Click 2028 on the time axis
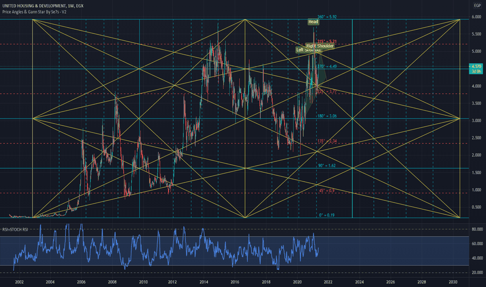 421,282
